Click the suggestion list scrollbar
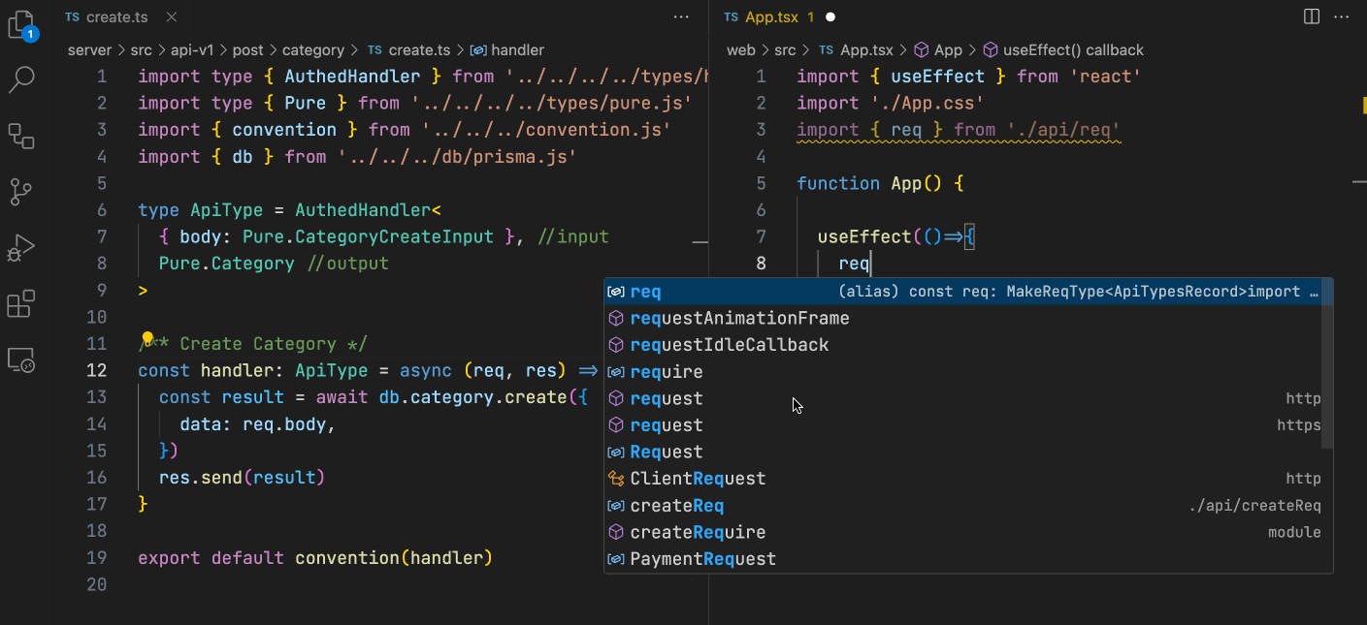Viewport: 1367px width, 625px height. coord(1328,363)
